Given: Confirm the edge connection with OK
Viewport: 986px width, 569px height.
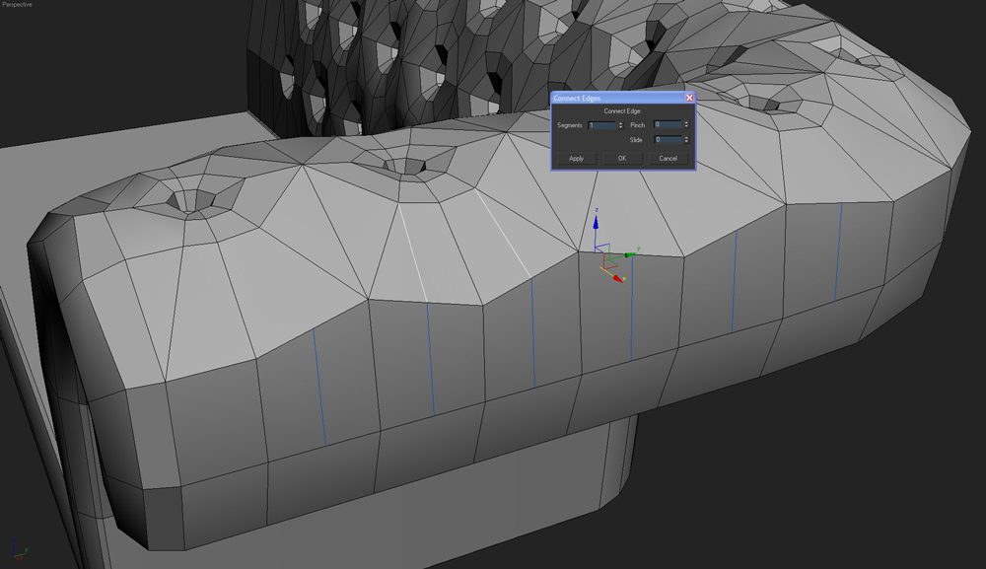Looking at the screenshot, I should coord(622,158).
